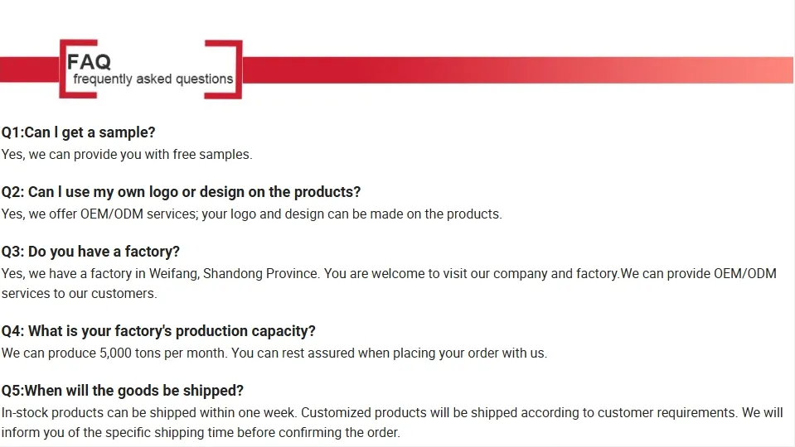Click the Q2 answer offering OEM/ODM services
This screenshot has height=447, width=795.
(251, 214)
